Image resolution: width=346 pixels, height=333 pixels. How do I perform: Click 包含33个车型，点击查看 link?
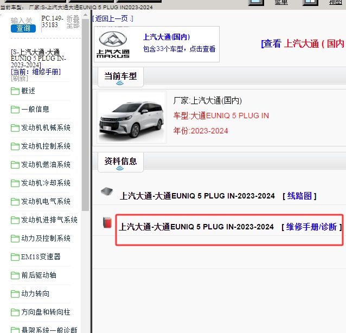tap(179, 49)
